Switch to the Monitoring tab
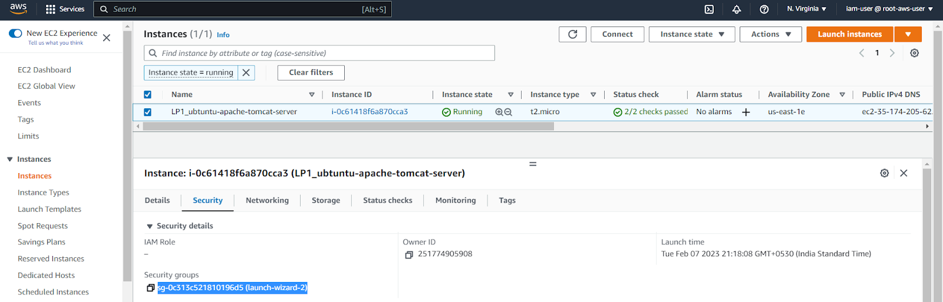Viewport: 943px width, 302px height. 456,201
